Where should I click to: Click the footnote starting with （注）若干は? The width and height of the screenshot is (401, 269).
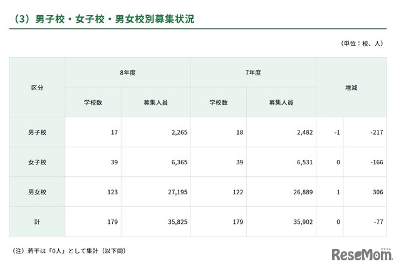[69, 251]
